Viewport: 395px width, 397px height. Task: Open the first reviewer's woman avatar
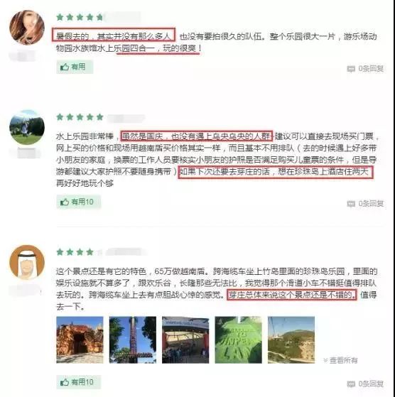(27, 28)
